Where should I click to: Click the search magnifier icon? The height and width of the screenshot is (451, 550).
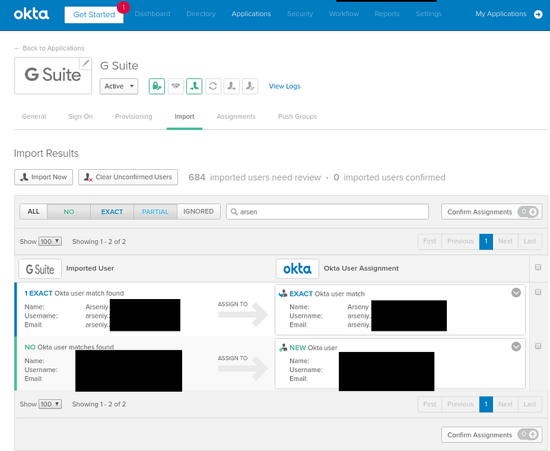coord(234,212)
